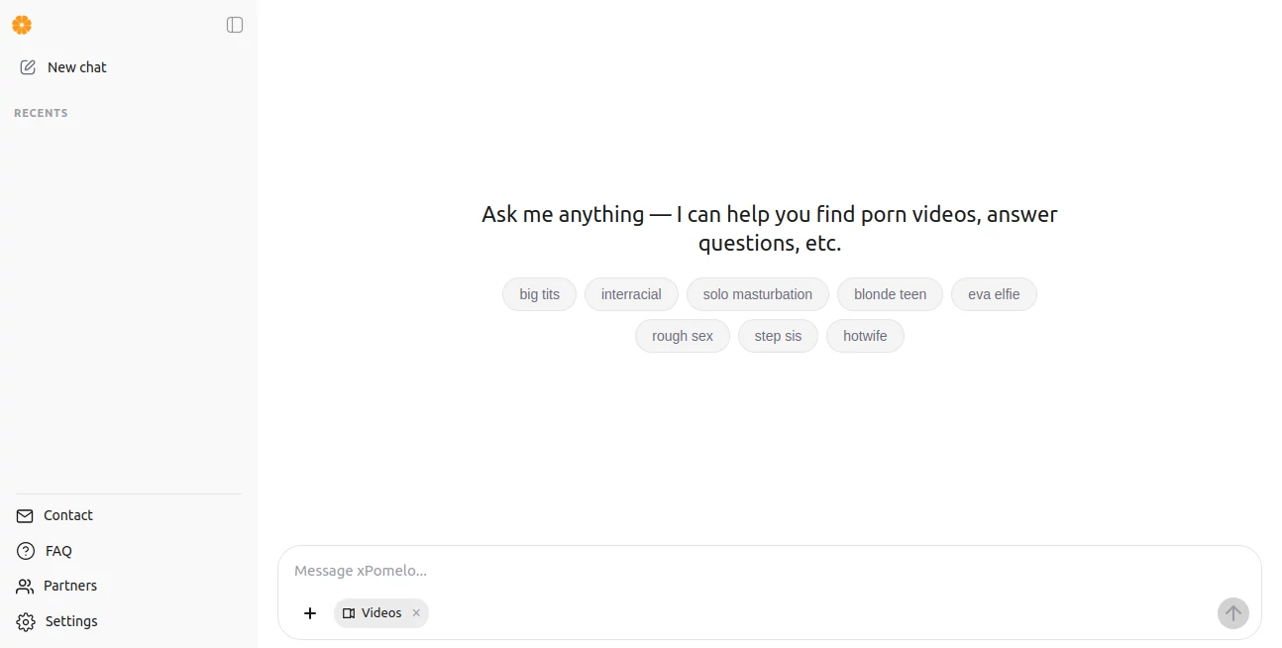
Task: Click the 'Ask me anything' heading text
Action: point(770,229)
